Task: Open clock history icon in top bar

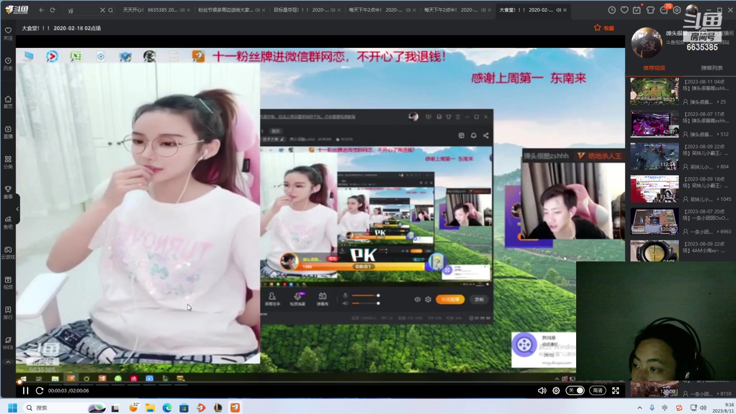Action: pyautogui.click(x=612, y=10)
